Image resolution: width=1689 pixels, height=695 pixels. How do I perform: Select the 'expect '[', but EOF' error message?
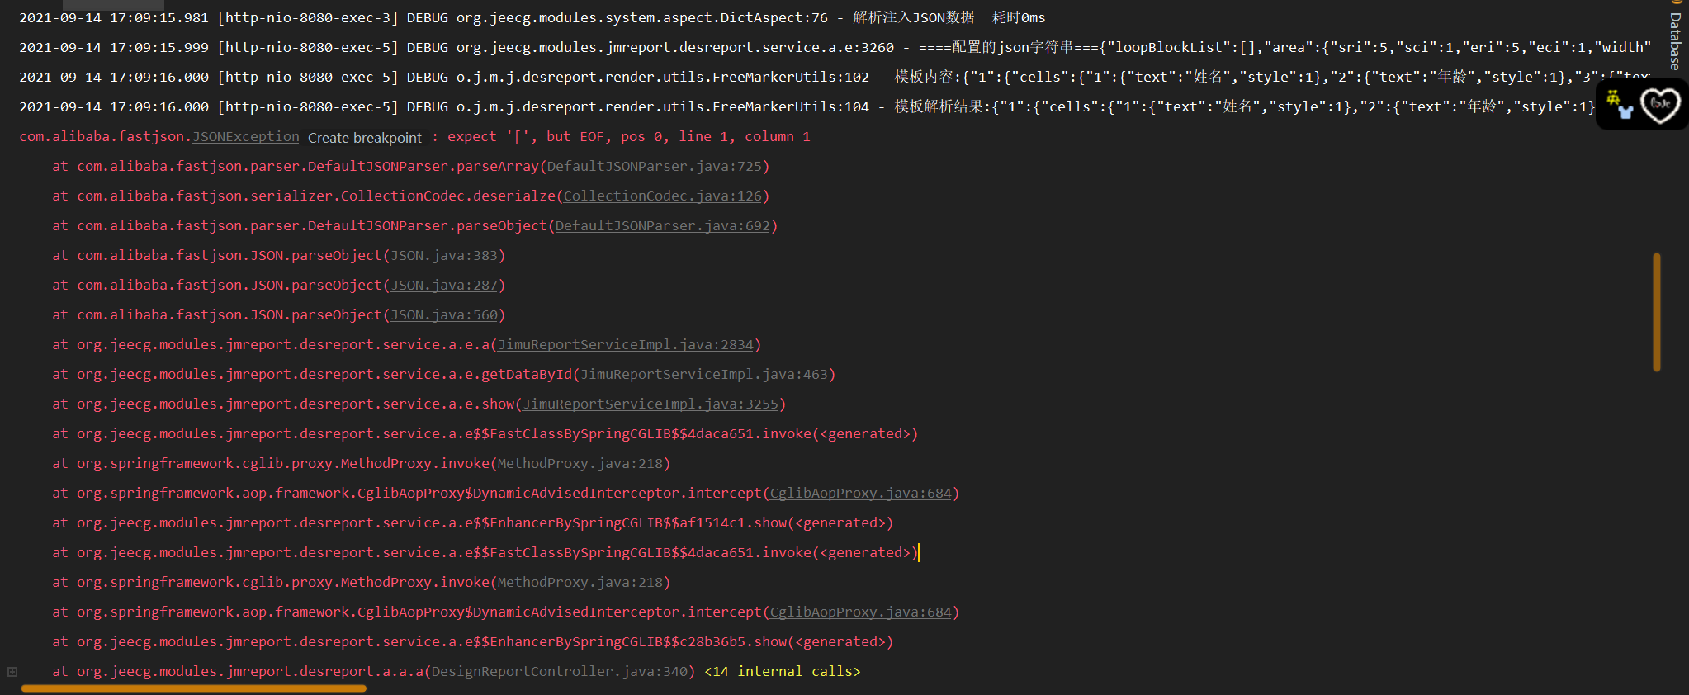[x=629, y=137]
